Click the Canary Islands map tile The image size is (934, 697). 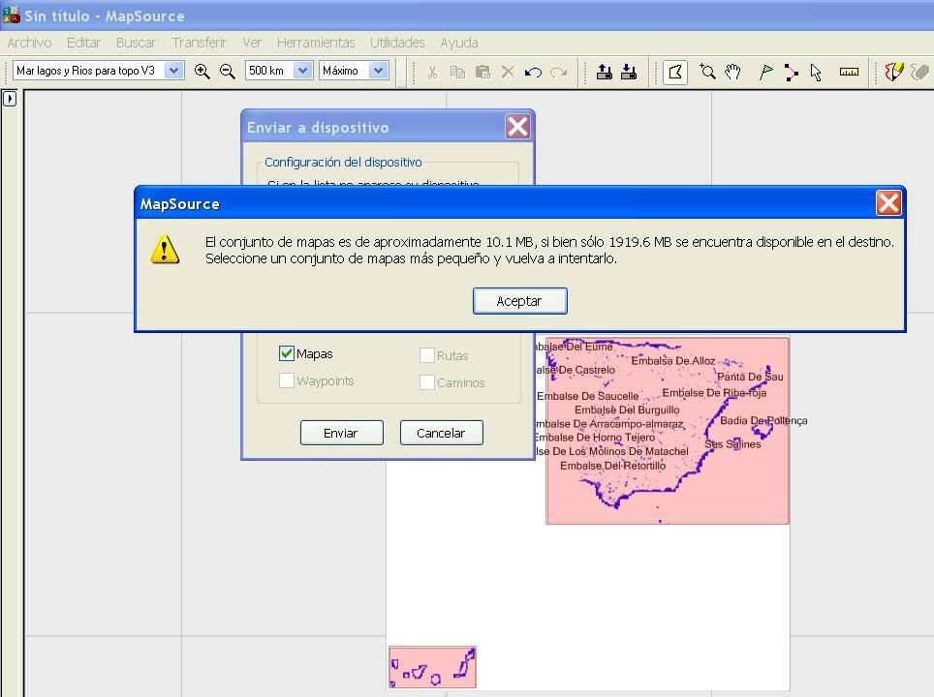pos(432,667)
